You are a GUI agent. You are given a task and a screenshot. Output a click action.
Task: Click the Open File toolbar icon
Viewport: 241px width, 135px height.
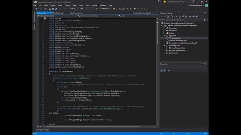pyautogui.click(x=50, y=9)
